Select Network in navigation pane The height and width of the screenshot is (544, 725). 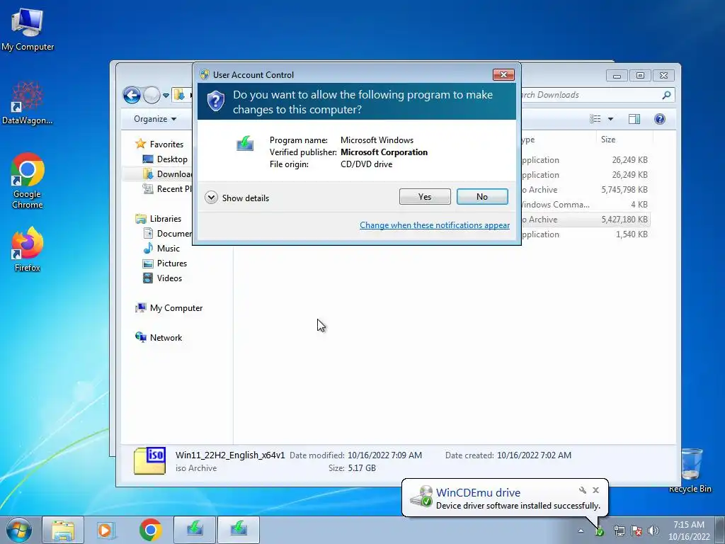(x=159, y=338)
